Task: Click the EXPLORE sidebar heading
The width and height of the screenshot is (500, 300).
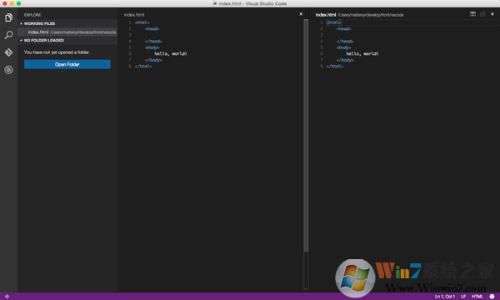Action: click(x=32, y=15)
